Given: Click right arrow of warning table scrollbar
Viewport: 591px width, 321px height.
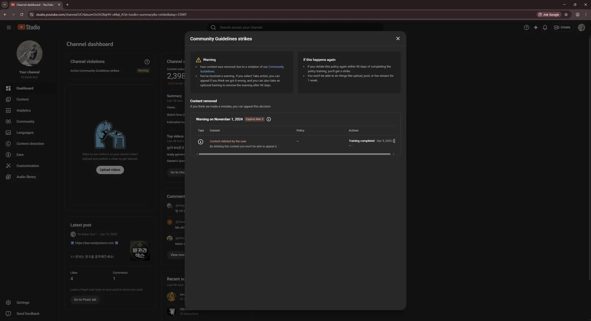Looking at the screenshot, I should tap(393, 154).
